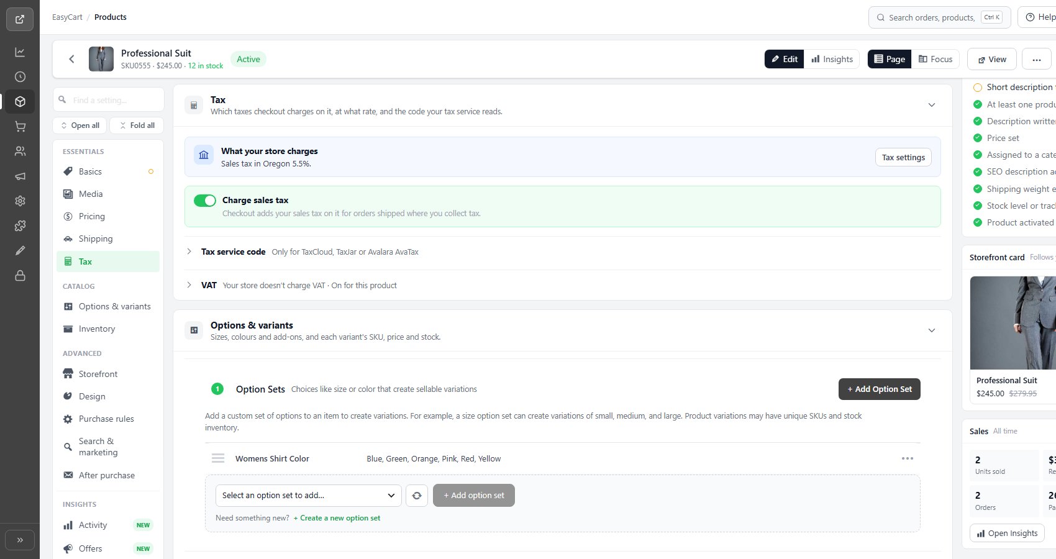This screenshot has height=559, width=1056.
Task: Click the refresh option sets icon
Action: point(417,496)
